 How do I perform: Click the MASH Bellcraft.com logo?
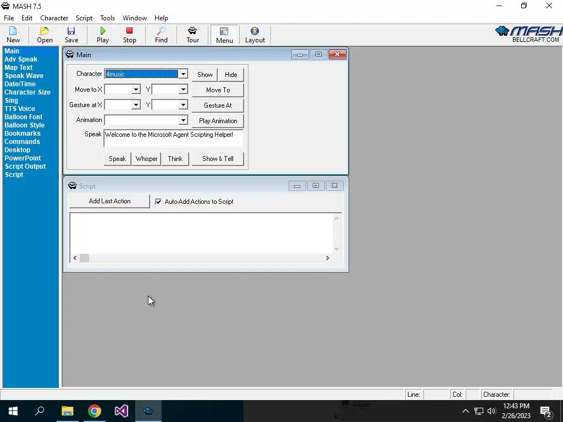(528, 34)
